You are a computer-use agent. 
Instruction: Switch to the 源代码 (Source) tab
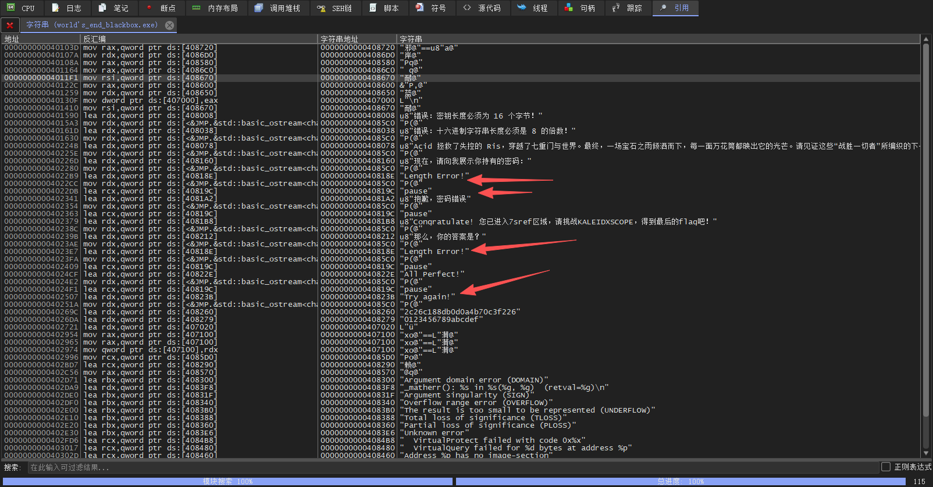[x=482, y=8]
